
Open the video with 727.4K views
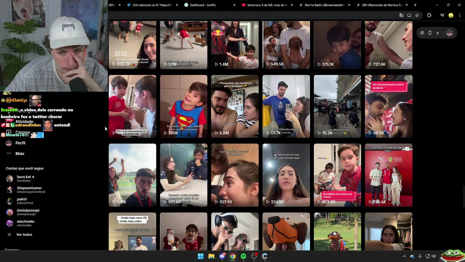click(389, 45)
